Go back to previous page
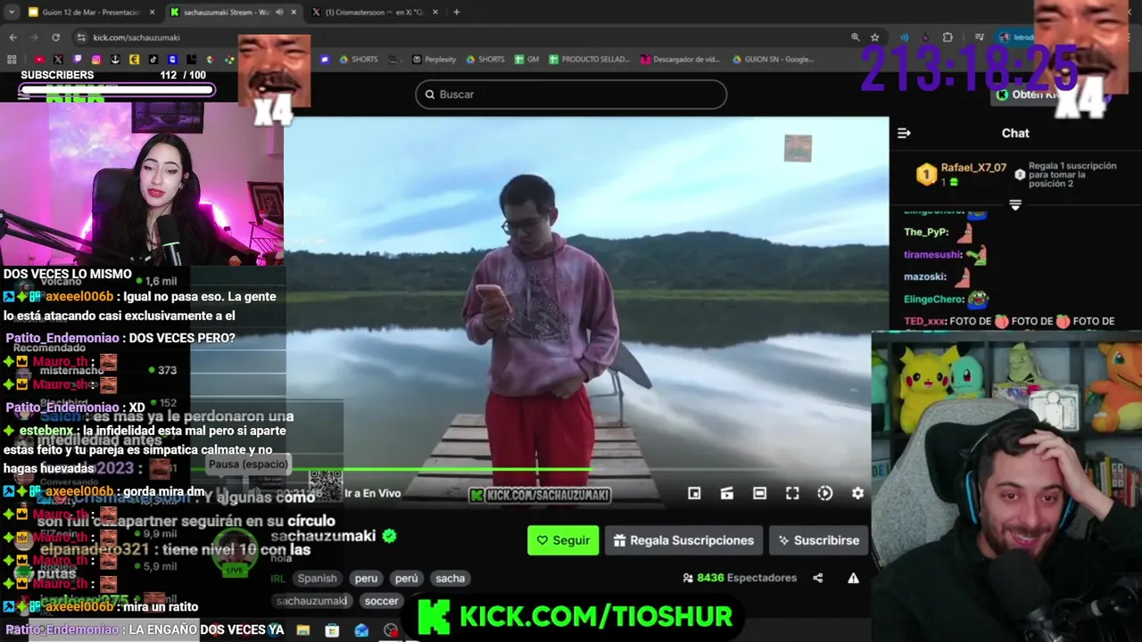This screenshot has width=1142, height=642. [x=12, y=37]
